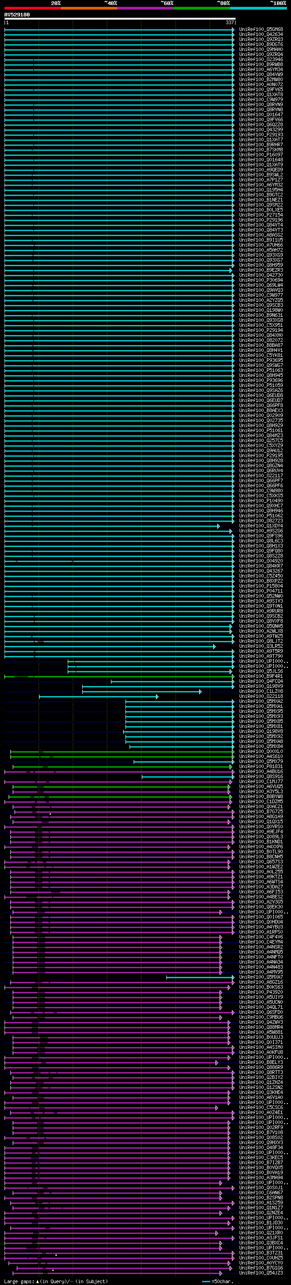Click hit label UniRef100_B9RWB8
The image size is (291, 1285).
pyautogui.click(x=261, y=64)
